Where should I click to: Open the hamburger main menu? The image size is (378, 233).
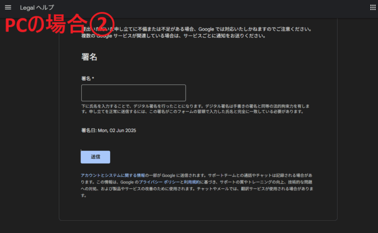coord(8,7)
